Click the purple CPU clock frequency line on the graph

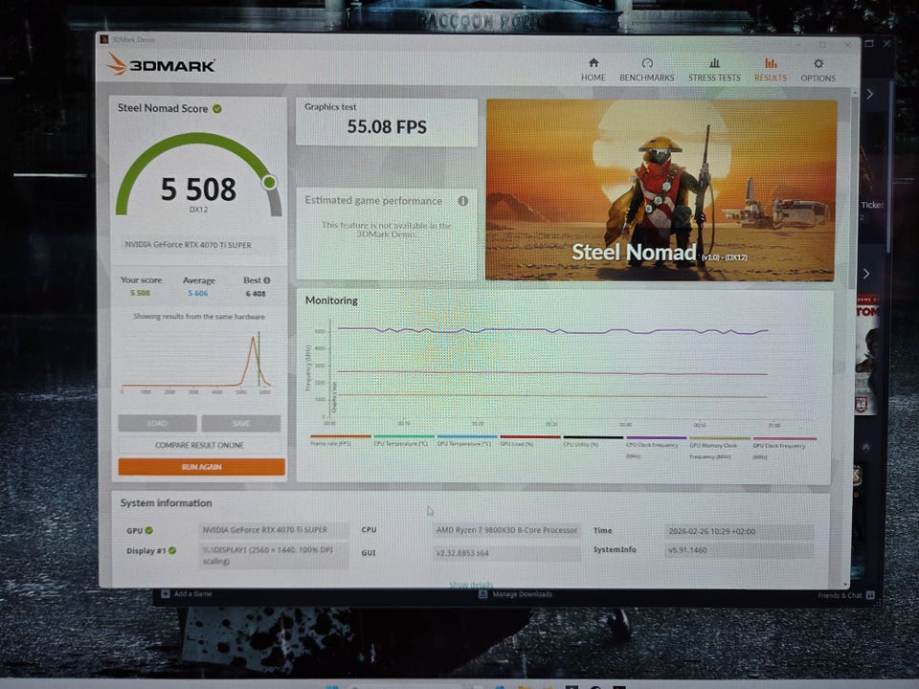coord(552,331)
